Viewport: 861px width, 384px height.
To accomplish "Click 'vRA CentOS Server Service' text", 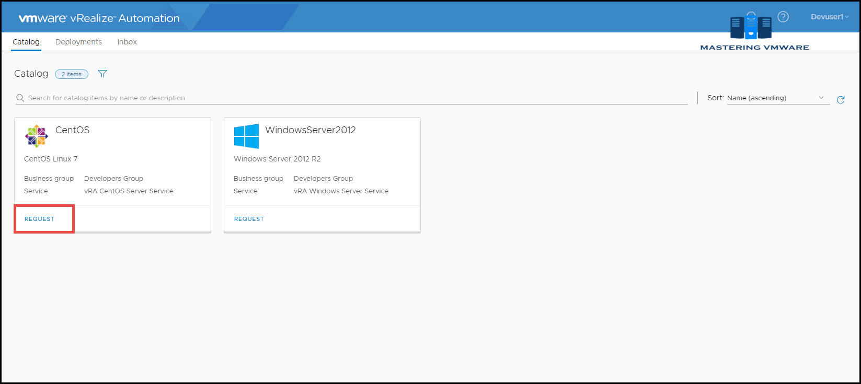I will 129,191.
